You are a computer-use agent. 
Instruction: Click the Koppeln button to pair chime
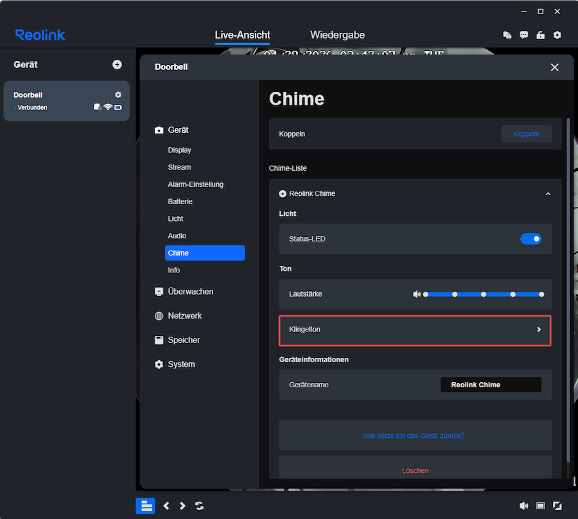click(526, 134)
